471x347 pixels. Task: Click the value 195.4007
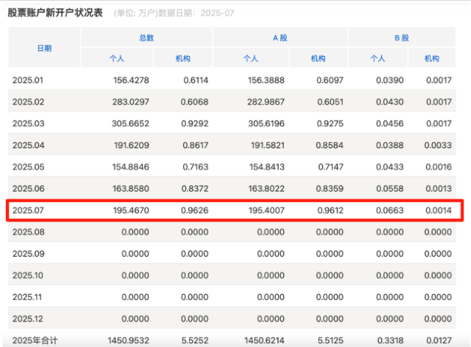[266, 210]
